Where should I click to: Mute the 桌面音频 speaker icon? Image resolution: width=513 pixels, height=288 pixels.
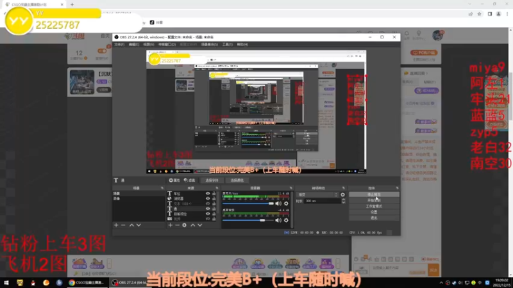[x=278, y=220]
